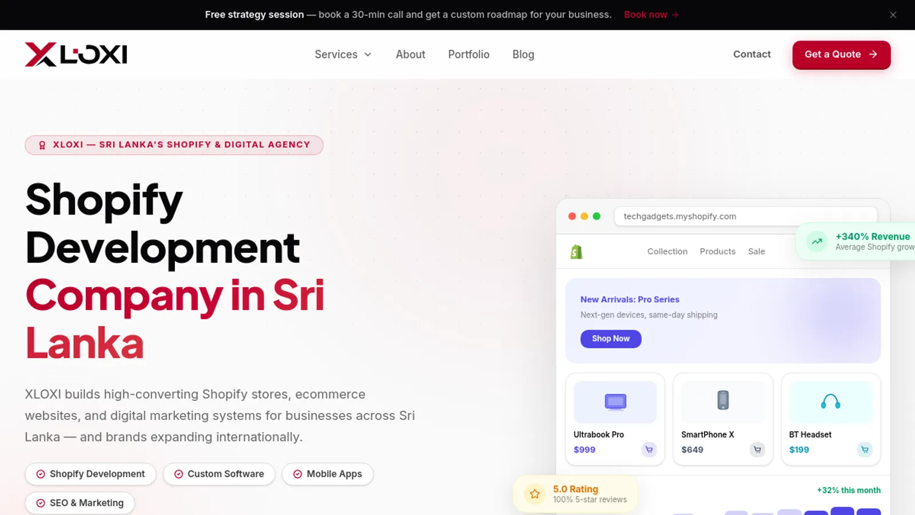Open Products in the store mockup
915x515 pixels.
(x=718, y=251)
